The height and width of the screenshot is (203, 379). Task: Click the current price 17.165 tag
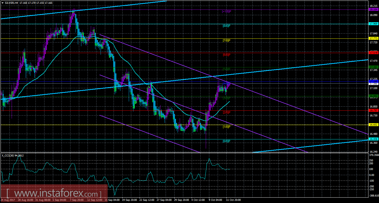(x=374, y=84)
